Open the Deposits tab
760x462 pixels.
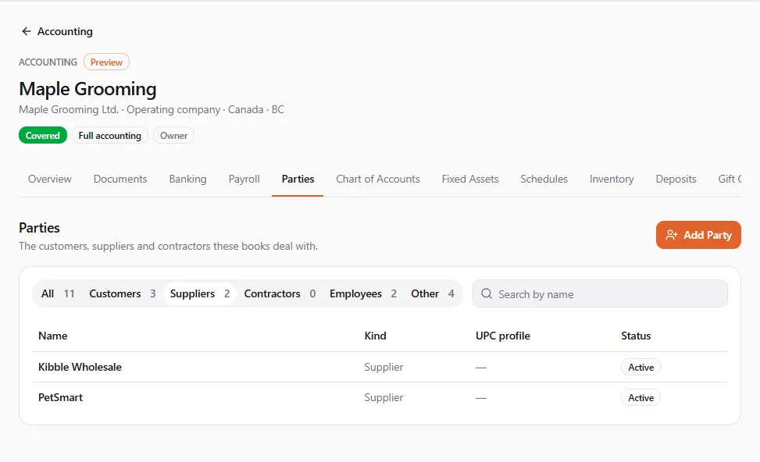[676, 179]
